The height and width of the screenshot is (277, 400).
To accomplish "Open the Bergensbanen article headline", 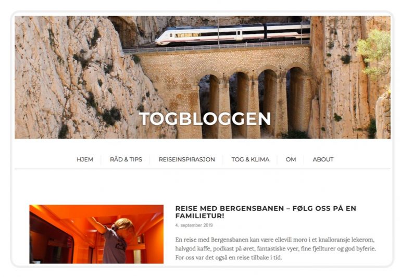I will point(266,212).
